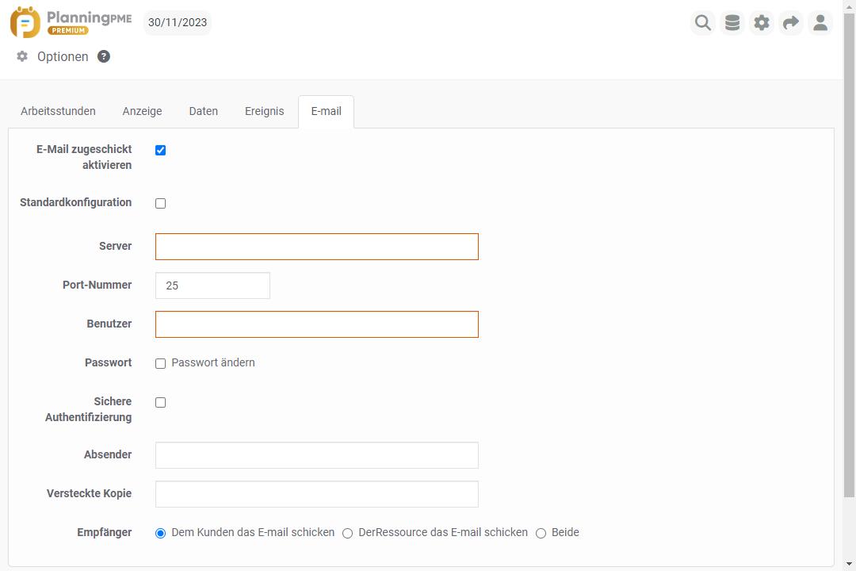This screenshot has width=856, height=571.
Task: Check the Passwort ändern box
Action: tap(161, 363)
